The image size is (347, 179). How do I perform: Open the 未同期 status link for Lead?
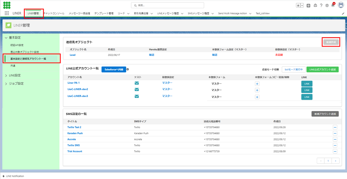tap(279, 55)
